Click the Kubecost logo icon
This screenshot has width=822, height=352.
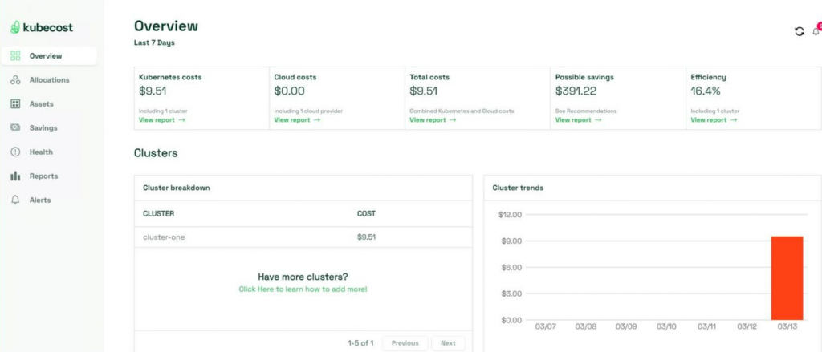tap(15, 28)
